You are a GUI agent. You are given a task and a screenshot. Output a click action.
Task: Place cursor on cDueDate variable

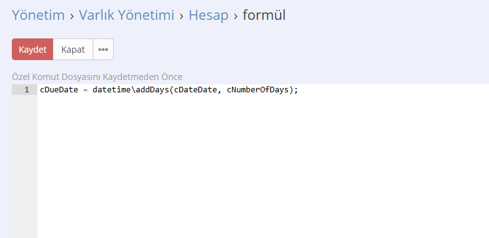pyautogui.click(x=59, y=90)
